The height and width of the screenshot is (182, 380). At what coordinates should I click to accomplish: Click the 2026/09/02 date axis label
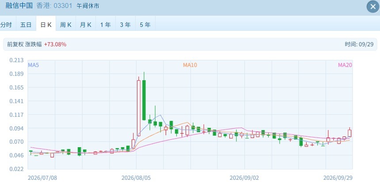[244, 178]
